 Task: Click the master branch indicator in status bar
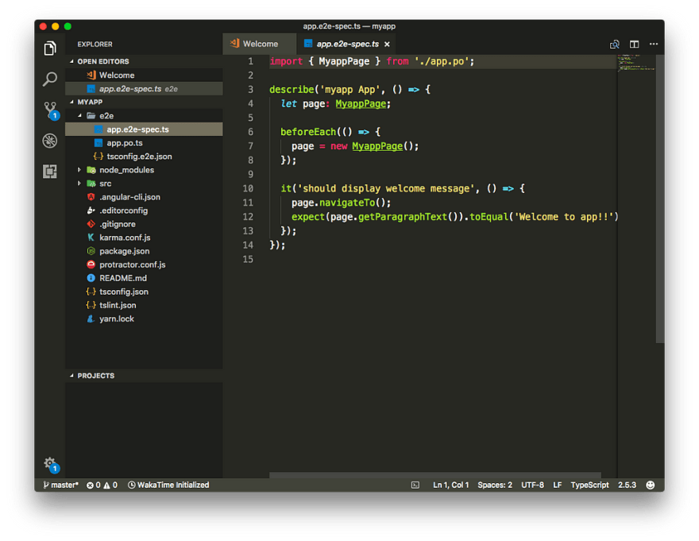coord(60,485)
